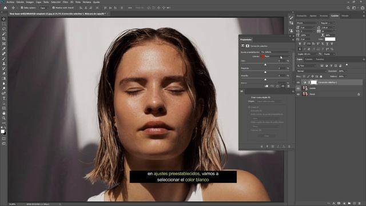The height and width of the screenshot is (206, 366).
Task: Select the Lasso tool
Action: pos(4,29)
